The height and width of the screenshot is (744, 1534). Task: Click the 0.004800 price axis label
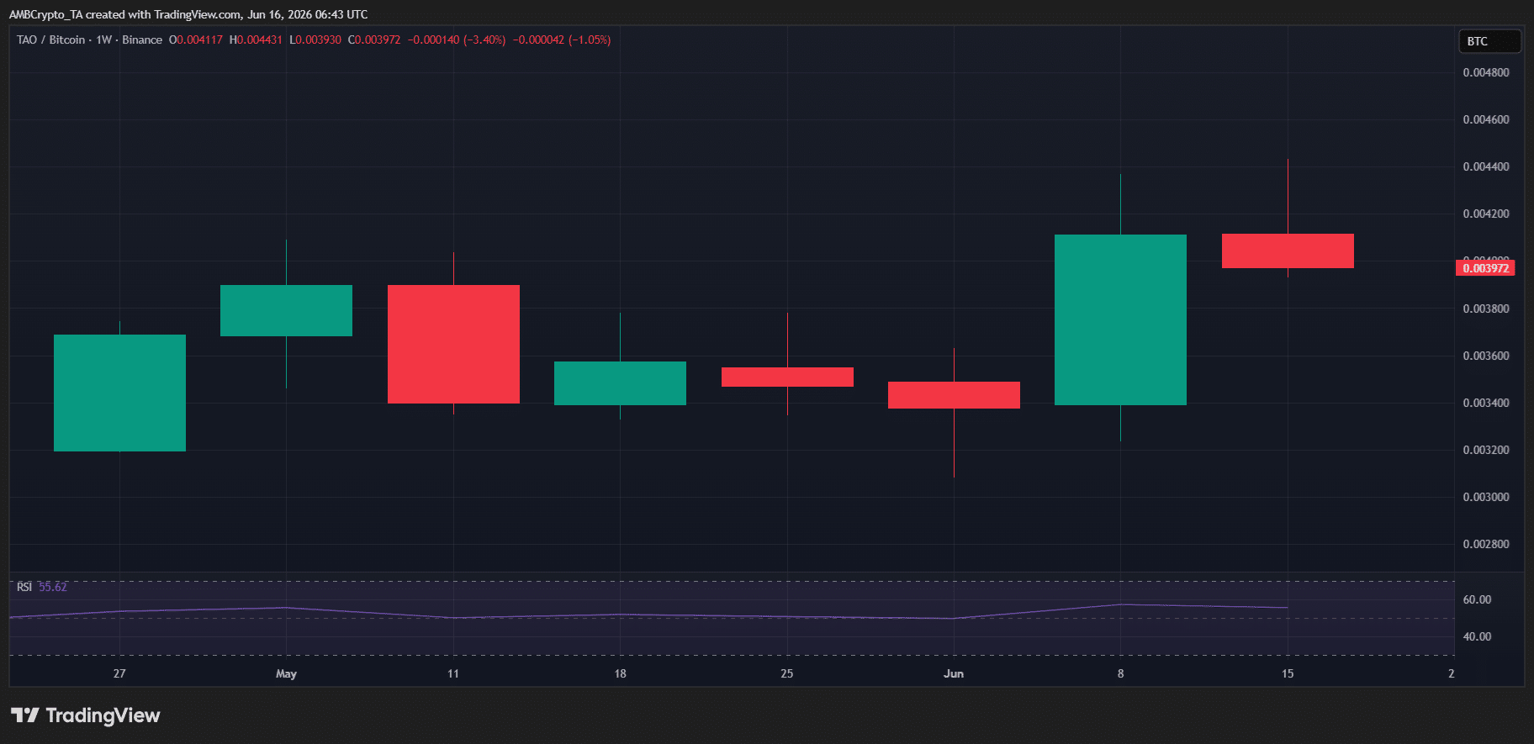coord(1486,72)
